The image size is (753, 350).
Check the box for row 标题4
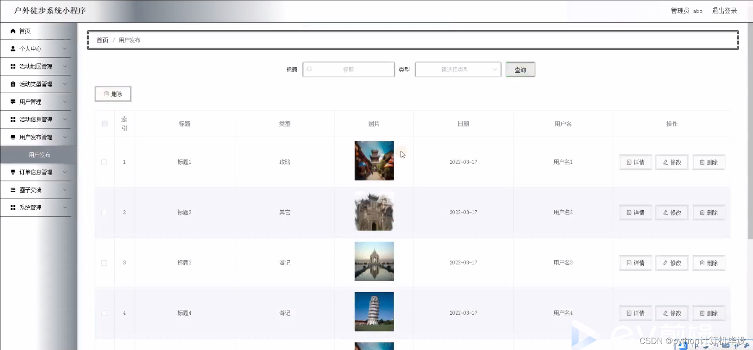pyautogui.click(x=104, y=313)
